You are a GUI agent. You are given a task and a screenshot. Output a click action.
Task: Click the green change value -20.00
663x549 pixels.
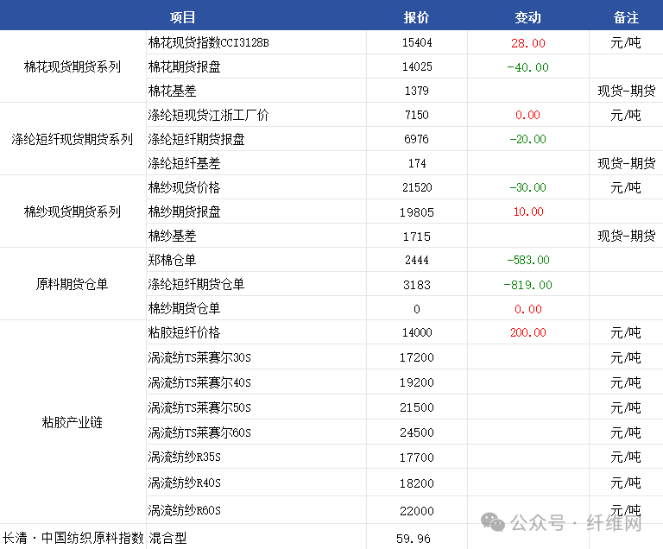click(527, 139)
